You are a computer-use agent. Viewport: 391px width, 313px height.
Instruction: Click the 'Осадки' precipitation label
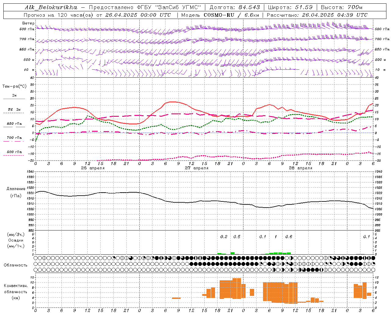tap(16, 240)
